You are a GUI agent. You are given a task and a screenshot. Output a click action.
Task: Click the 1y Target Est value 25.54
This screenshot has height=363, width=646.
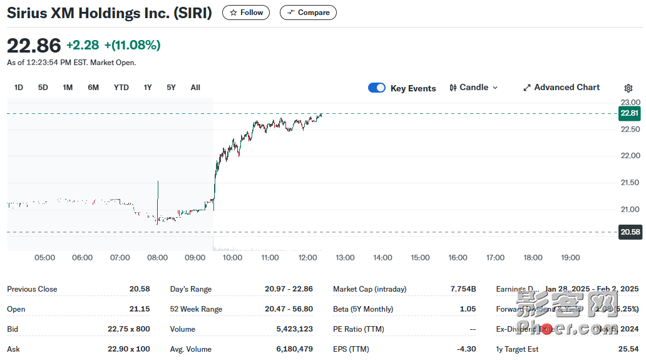point(628,349)
